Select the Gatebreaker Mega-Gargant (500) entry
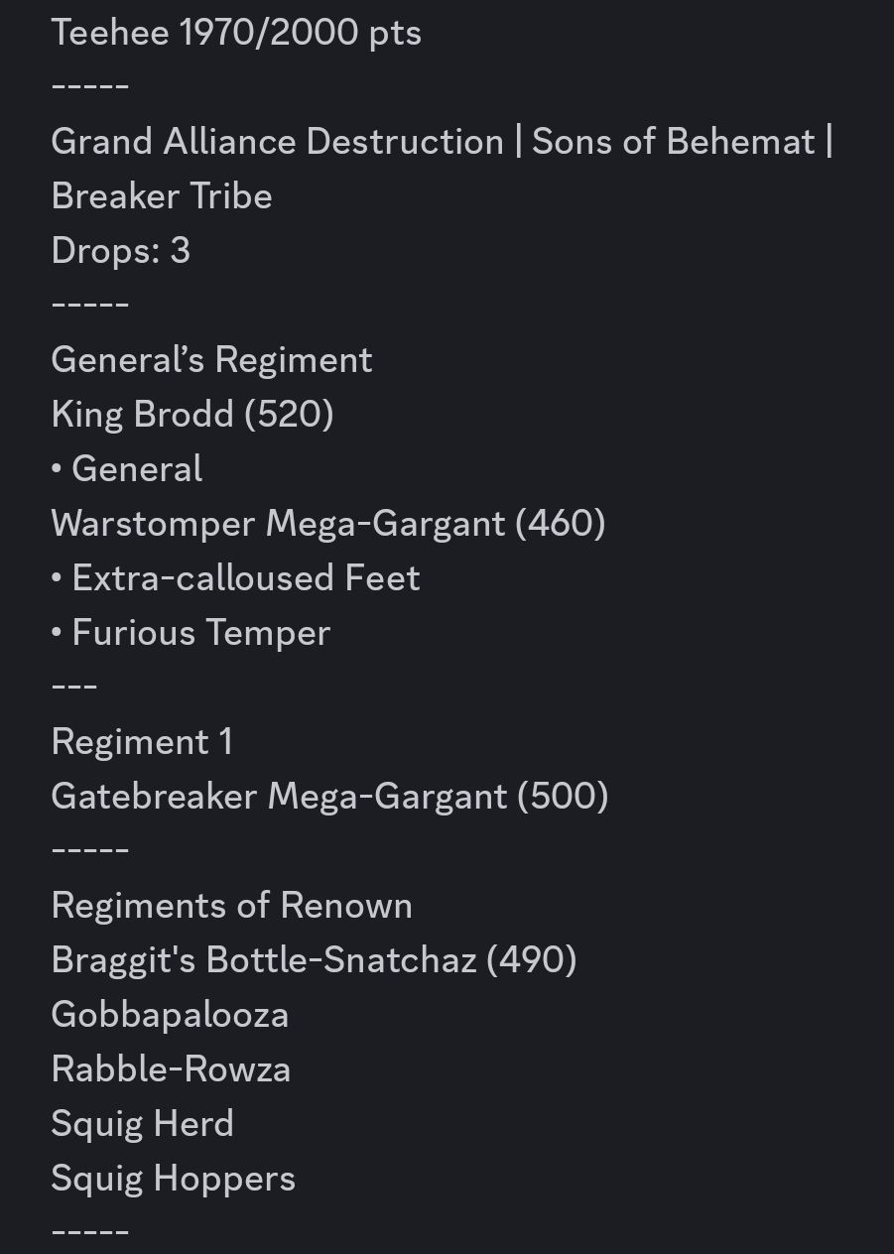The height and width of the screenshot is (1254, 894). pyautogui.click(x=329, y=797)
